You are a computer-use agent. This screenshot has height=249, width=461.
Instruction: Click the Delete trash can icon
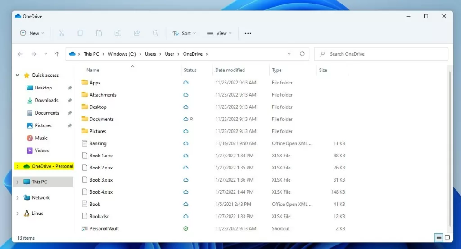click(155, 33)
